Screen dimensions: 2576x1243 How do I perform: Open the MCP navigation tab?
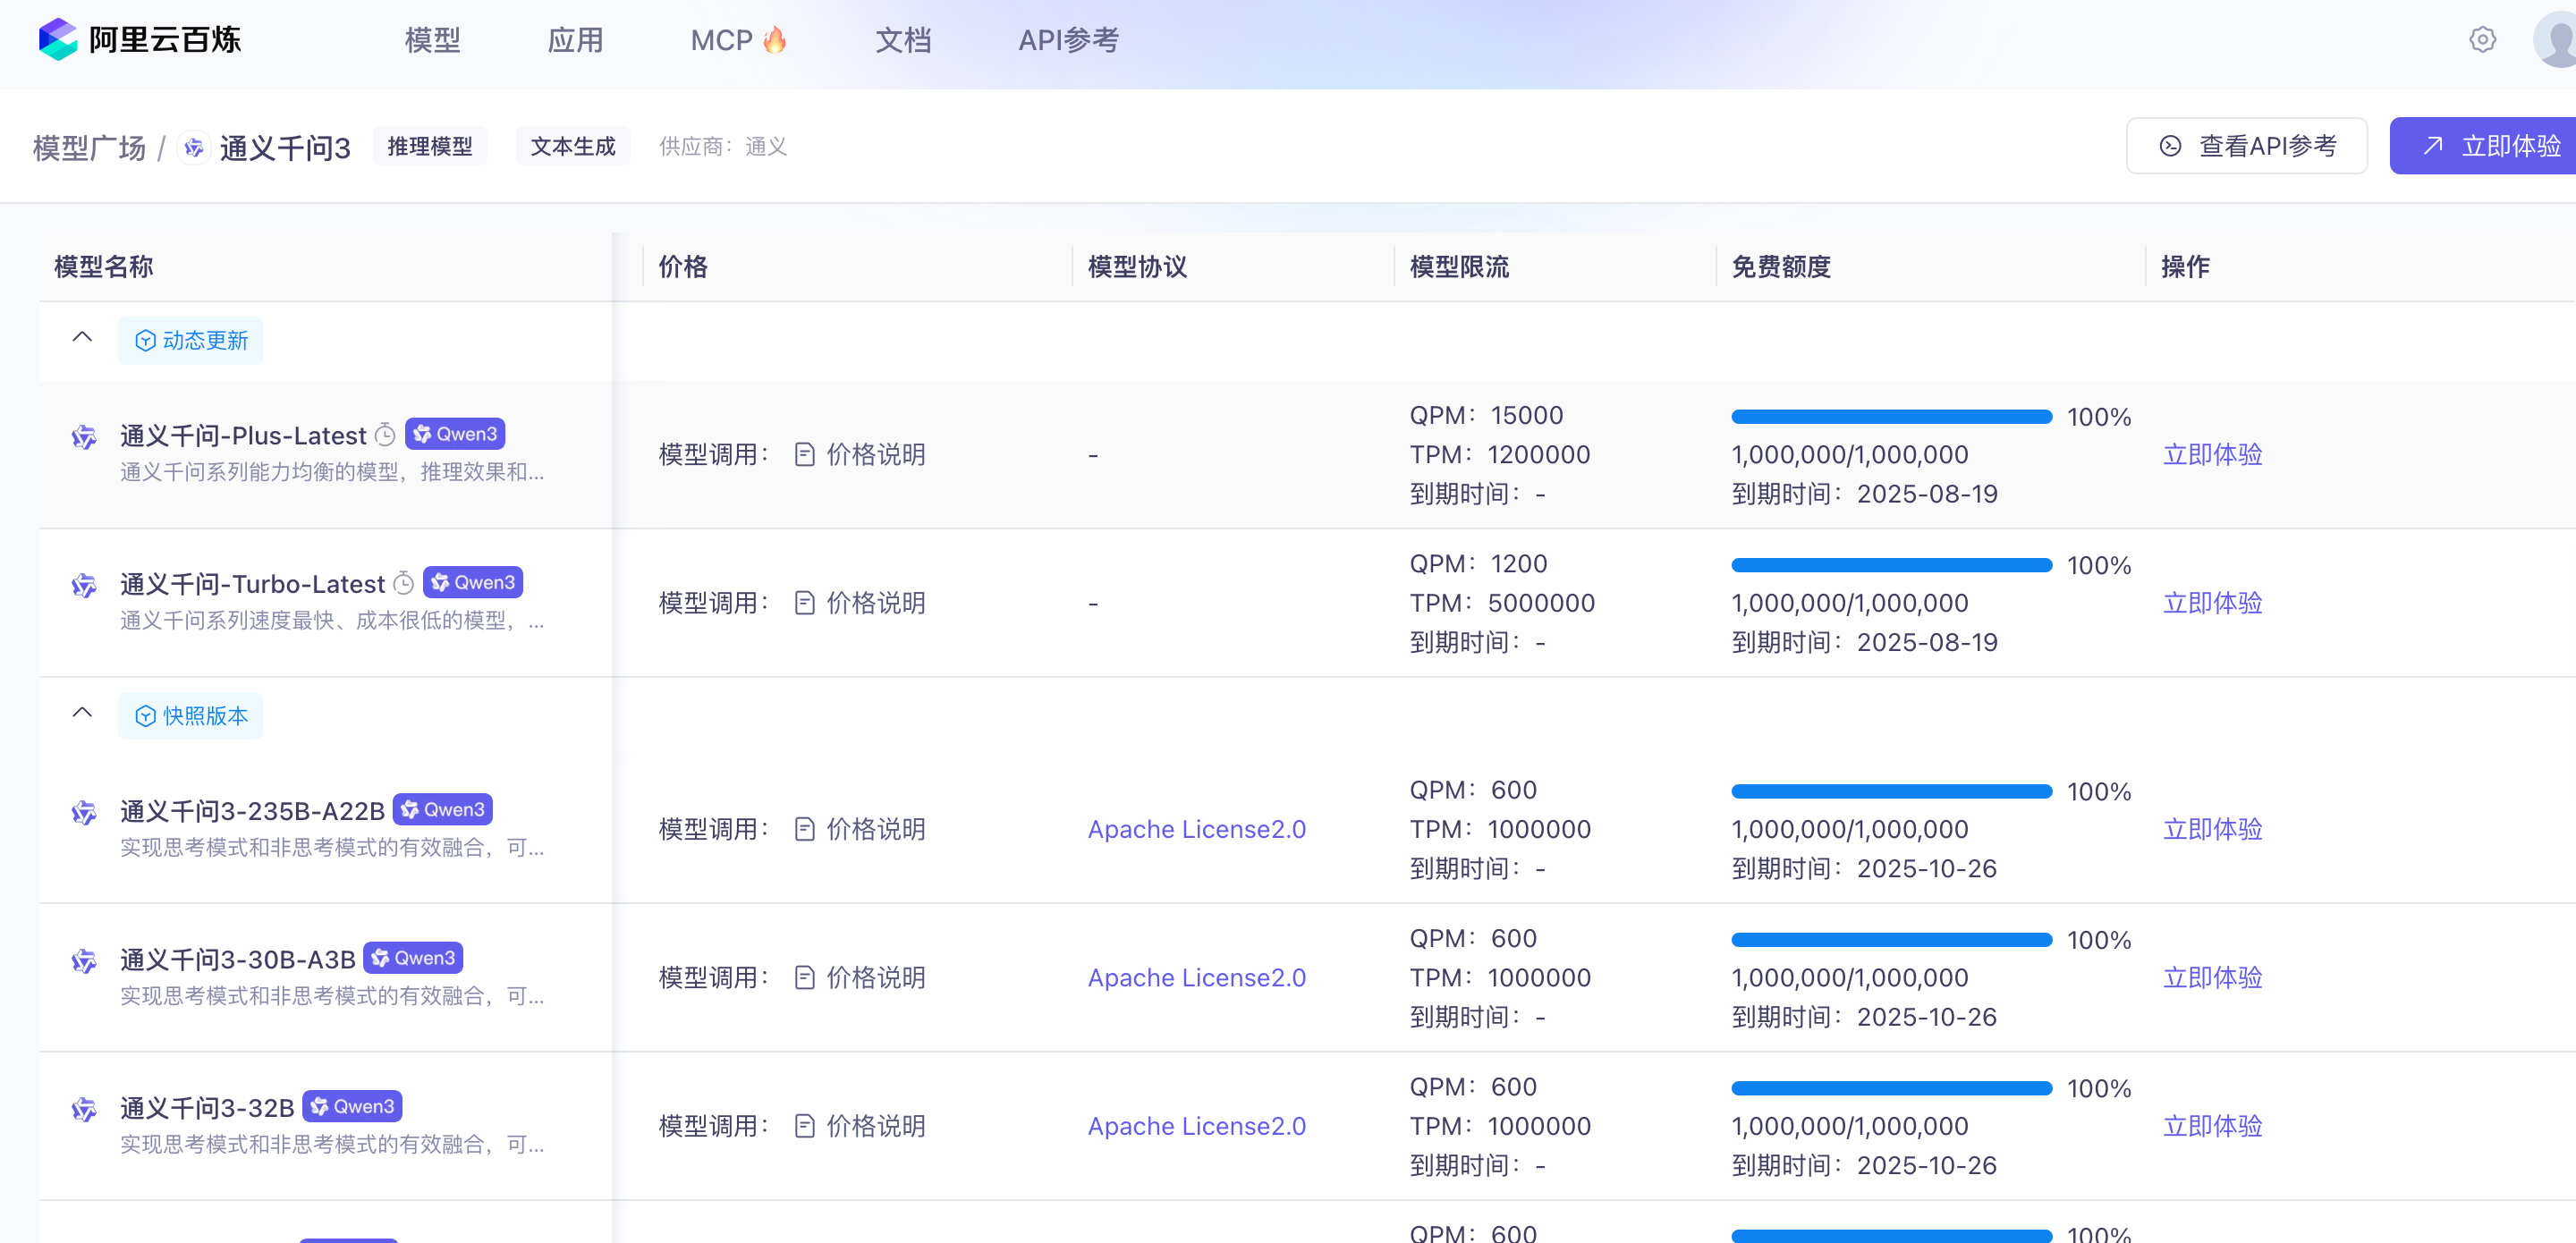point(739,40)
